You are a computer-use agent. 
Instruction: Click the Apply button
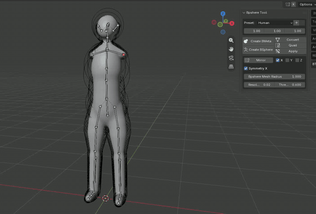point(290,51)
